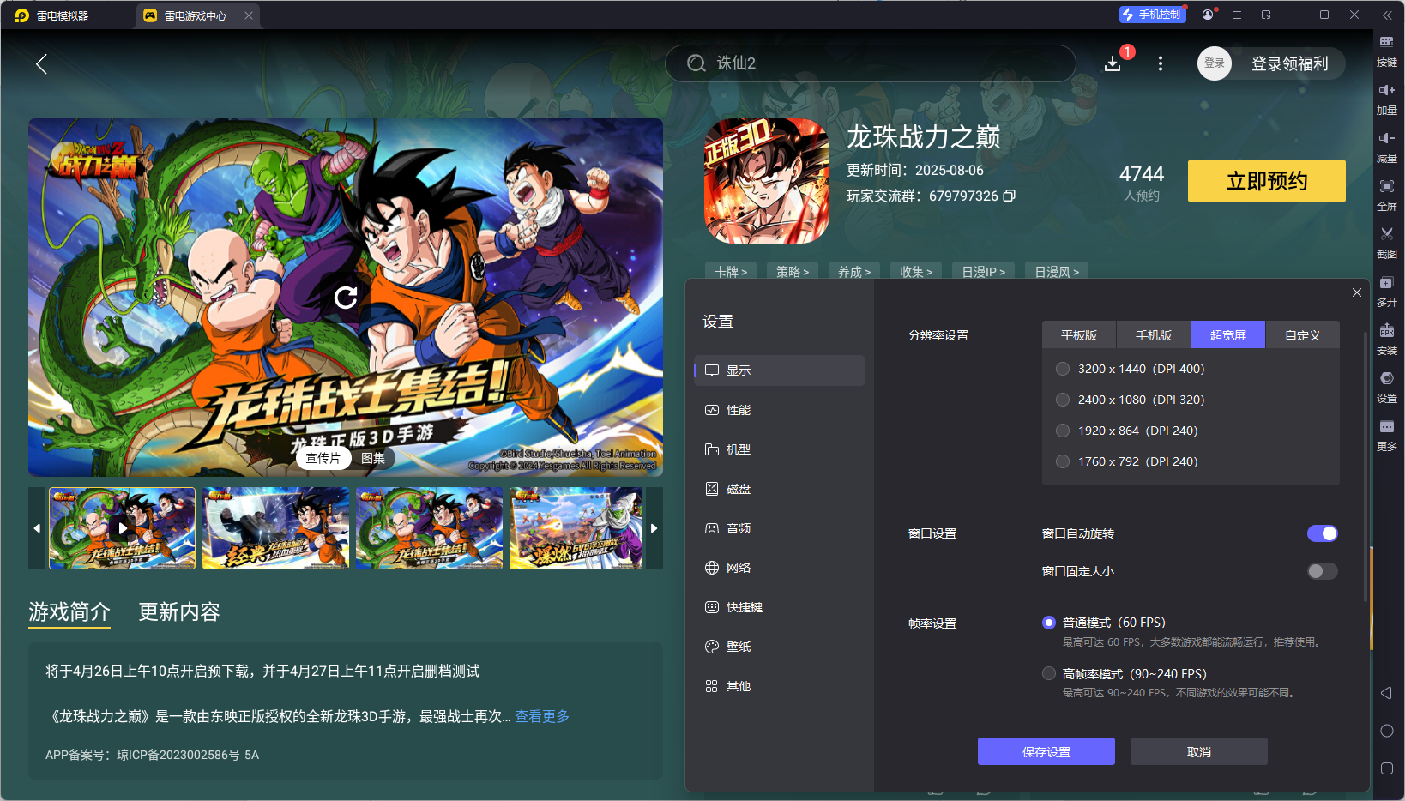Click the search magnifier icon
Viewport: 1405px width, 801px height.
pos(696,63)
